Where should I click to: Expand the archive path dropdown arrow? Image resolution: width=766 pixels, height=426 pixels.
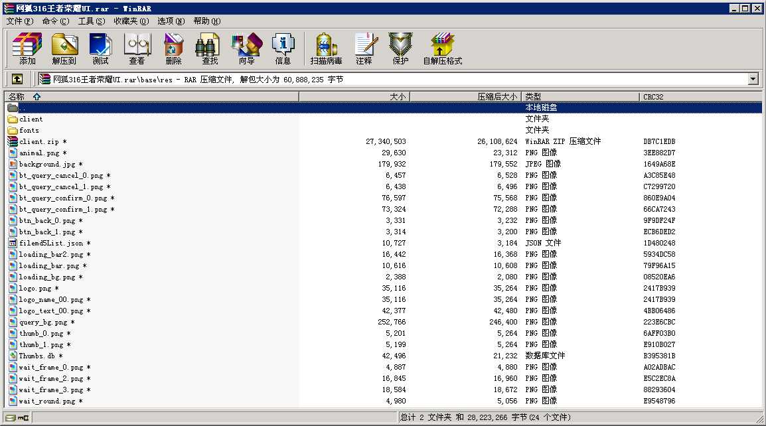point(753,79)
